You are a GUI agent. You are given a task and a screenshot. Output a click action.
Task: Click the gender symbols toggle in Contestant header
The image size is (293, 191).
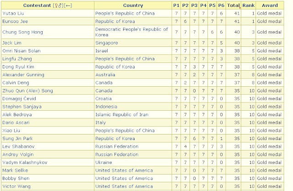58,6
